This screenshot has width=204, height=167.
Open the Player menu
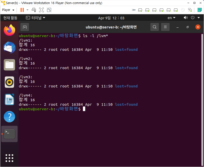pos(8,10)
